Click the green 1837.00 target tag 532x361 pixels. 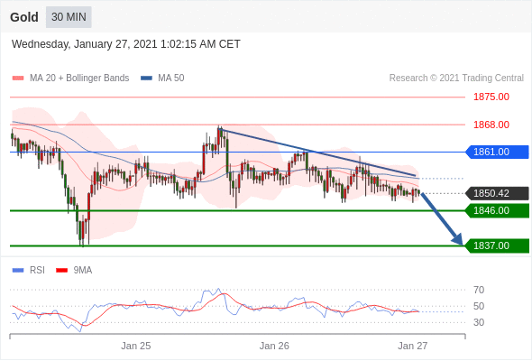pos(497,245)
